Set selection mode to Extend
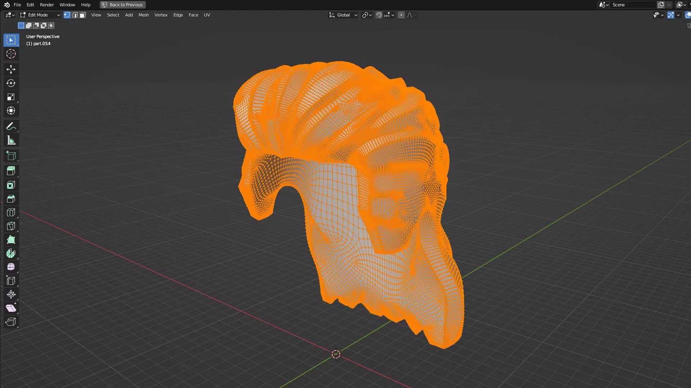Viewport: 691px width, 388px height. (29, 26)
